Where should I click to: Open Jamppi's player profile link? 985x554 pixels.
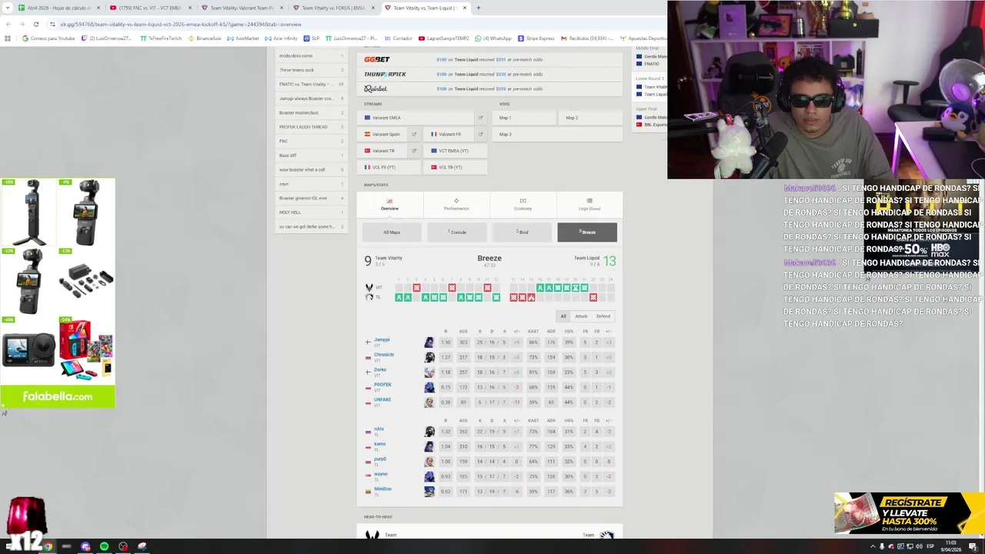pyautogui.click(x=382, y=340)
